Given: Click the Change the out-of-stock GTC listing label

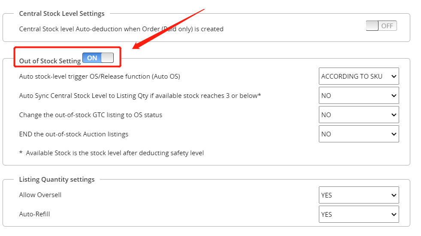Looking at the screenshot, I should click(x=91, y=115).
